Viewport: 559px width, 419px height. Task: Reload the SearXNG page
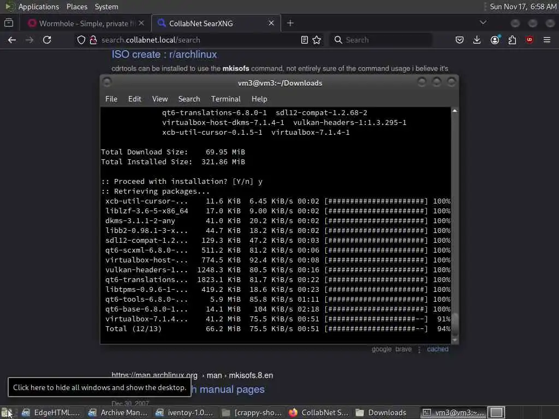[47, 40]
